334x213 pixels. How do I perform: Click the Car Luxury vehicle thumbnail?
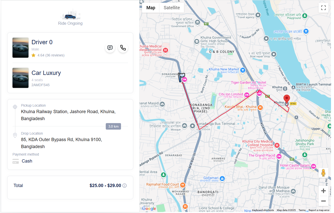[x=20, y=78]
